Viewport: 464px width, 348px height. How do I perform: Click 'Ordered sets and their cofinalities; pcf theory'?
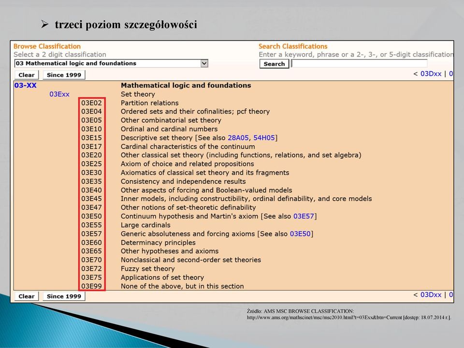(195, 112)
